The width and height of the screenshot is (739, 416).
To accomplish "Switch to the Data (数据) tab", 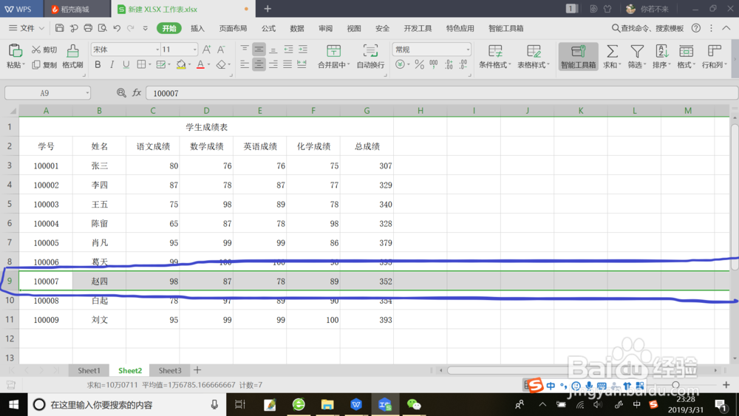I will coord(297,28).
